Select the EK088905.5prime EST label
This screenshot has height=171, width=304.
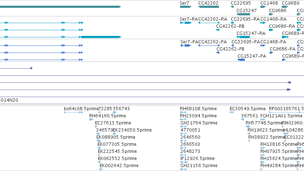point(116,137)
